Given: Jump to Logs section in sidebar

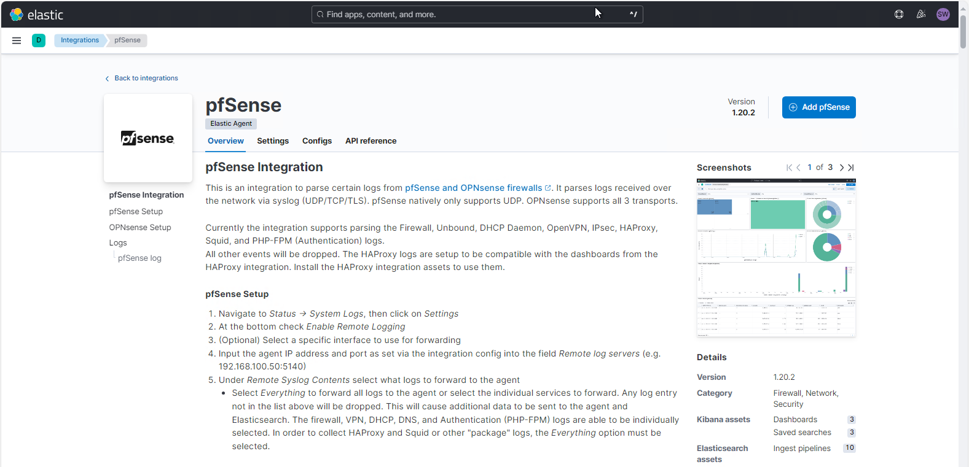Looking at the screenshot, I should 118,243.
